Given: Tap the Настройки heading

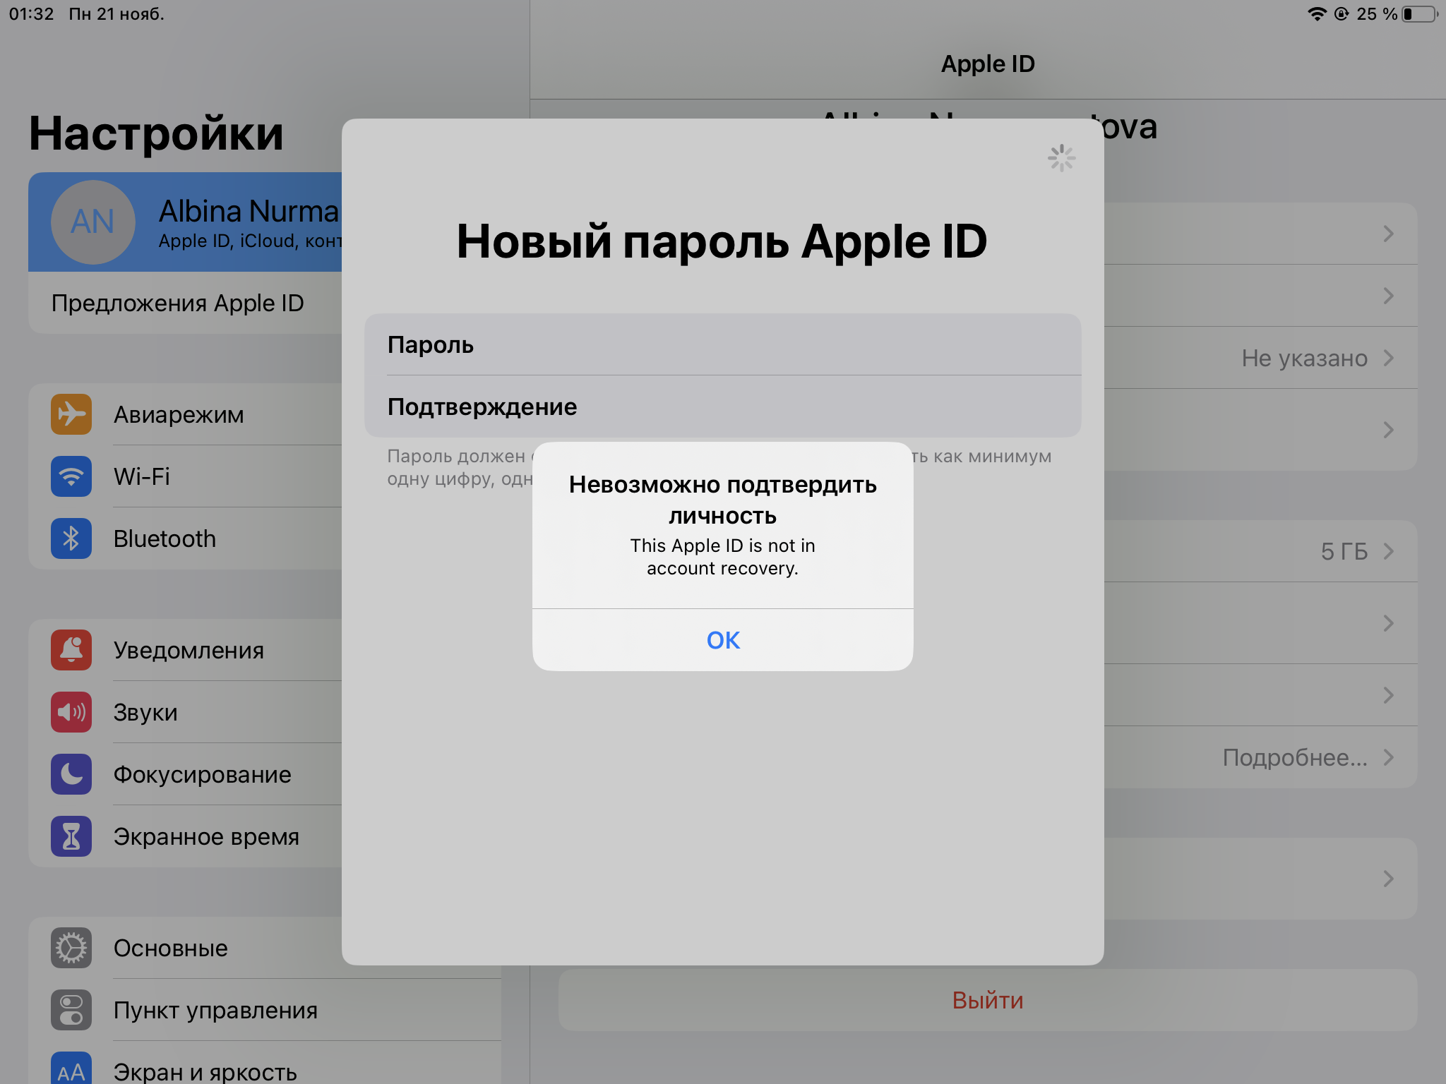Looking at the screenshot, I should pyautogui.click(x=156, y=133).
